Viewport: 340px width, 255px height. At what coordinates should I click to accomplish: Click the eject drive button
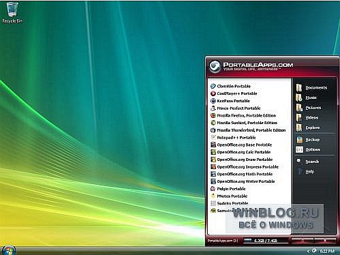(303, 241)
